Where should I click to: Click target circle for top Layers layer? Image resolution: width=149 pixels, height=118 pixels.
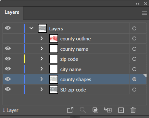coord(134,28)
